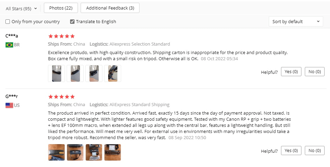Screen dimensions: 330x167
Task: Expand the Sort by default dropdown
Action: (x=296, y=21)
